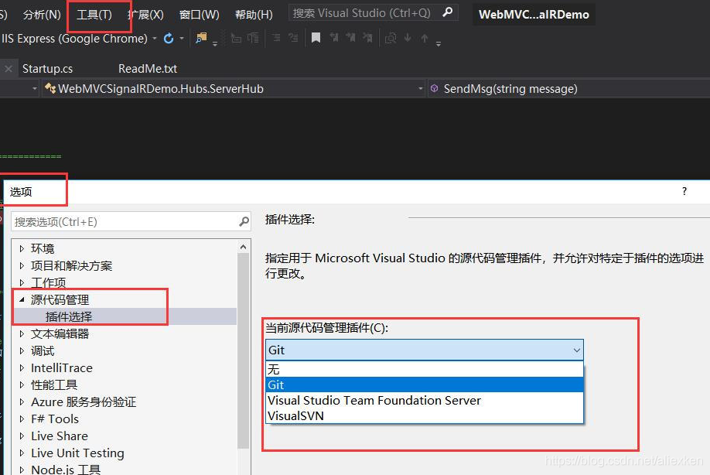The image size is (710, 475).
Task: Open the 当前源代码管理插件 combo box
Action: (425, 350)
